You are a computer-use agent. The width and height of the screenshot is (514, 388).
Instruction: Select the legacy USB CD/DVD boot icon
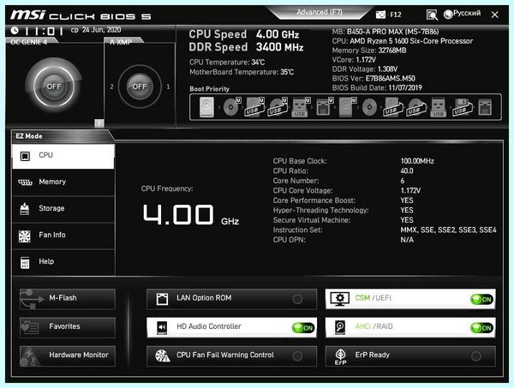(x=416, y=107)
